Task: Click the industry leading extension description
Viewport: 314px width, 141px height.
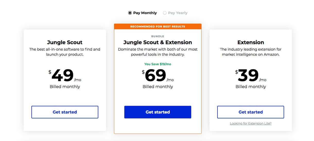Action: (x=251, y=52)
